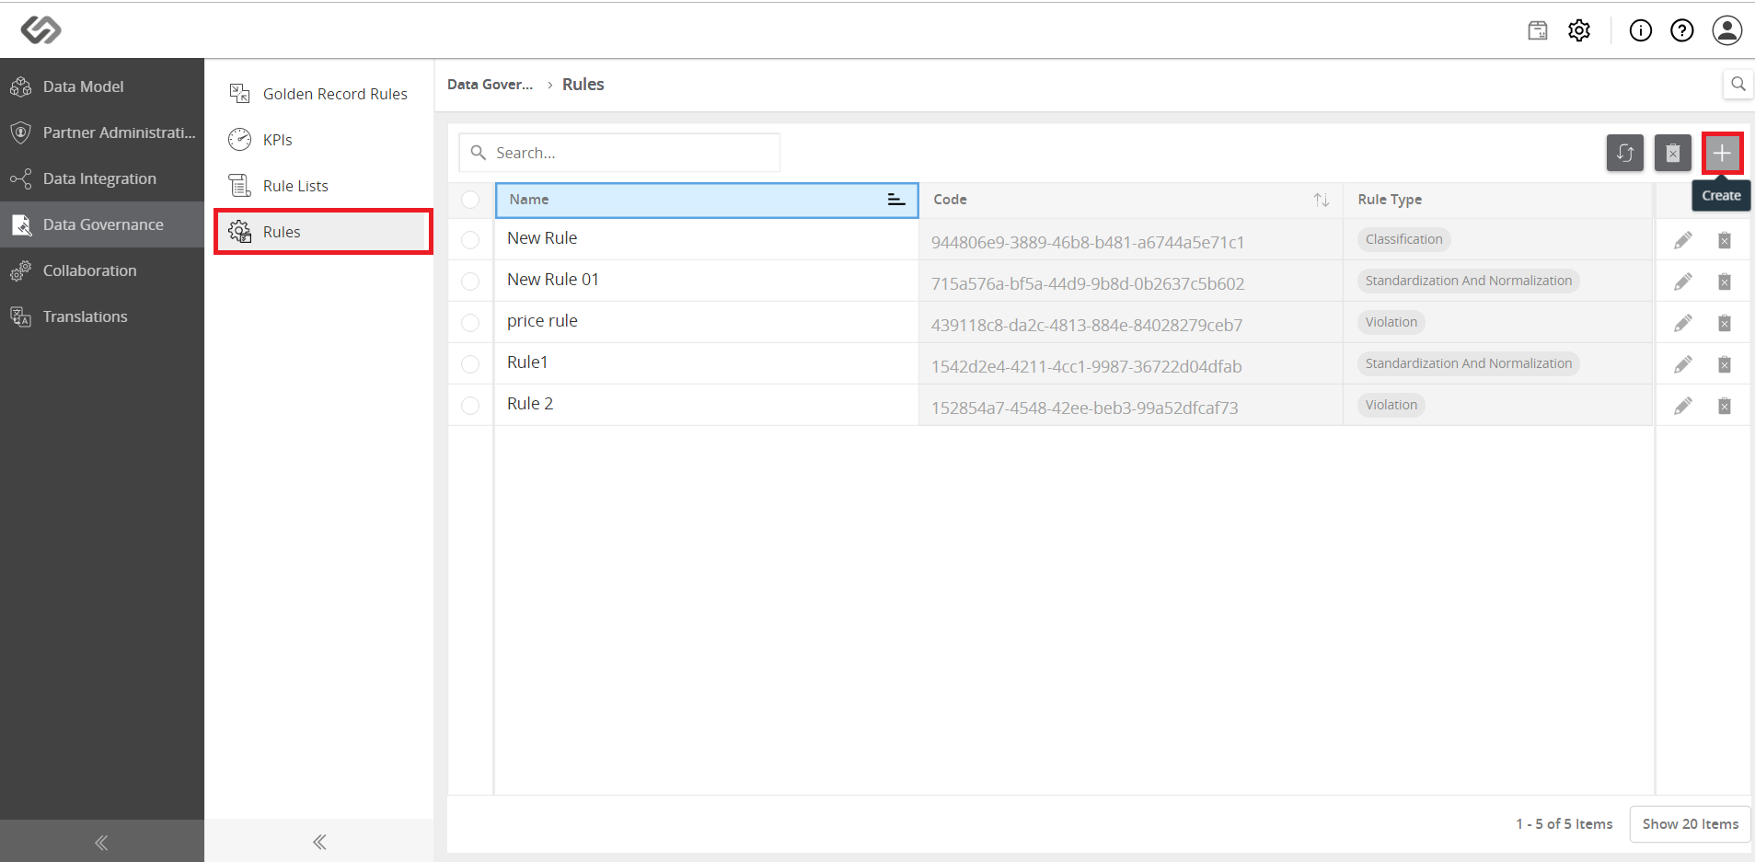Viewport: 1755px width, 862px height.
Task: Open settings gear in header
Action: [1579, 30]
